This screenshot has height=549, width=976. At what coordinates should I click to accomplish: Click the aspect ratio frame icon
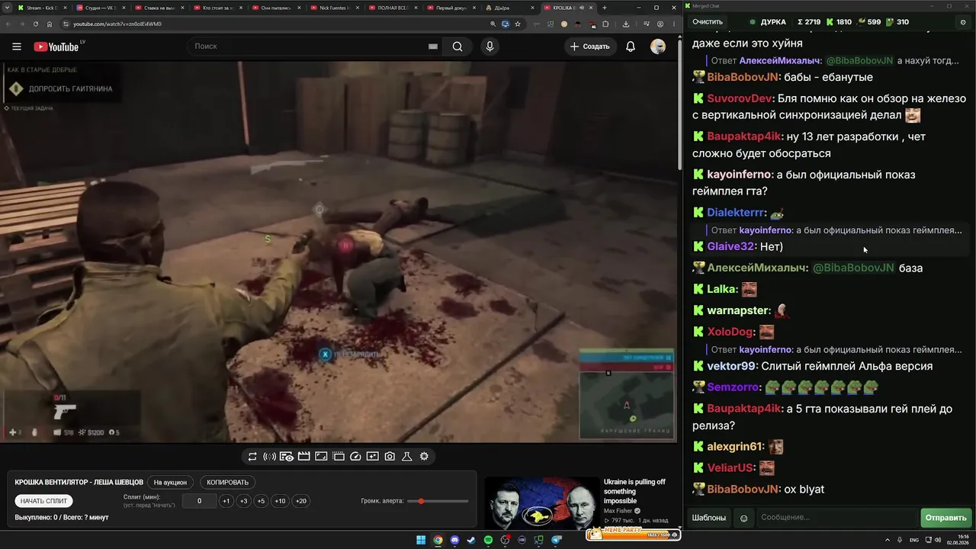point(321,457)
